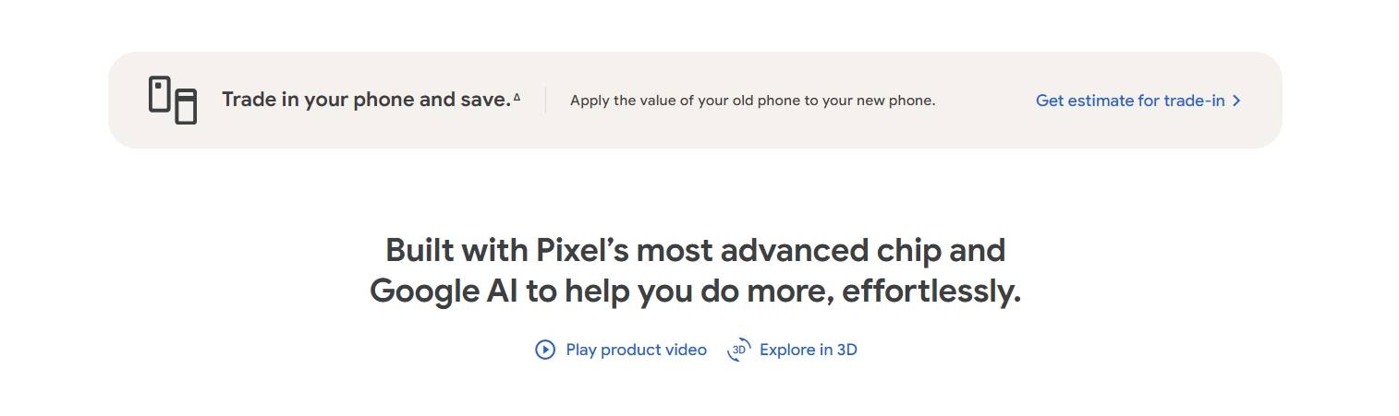Viewport: 1399px width, 416px height.
Task: Click the play circle icon
Action: point(545,350)
